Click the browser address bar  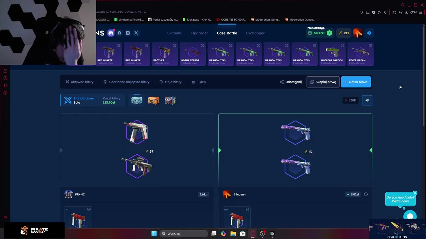226,12
